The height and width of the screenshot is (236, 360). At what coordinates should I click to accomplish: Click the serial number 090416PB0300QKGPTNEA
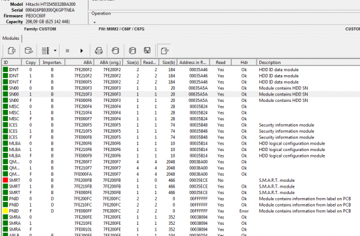[50, 10]
